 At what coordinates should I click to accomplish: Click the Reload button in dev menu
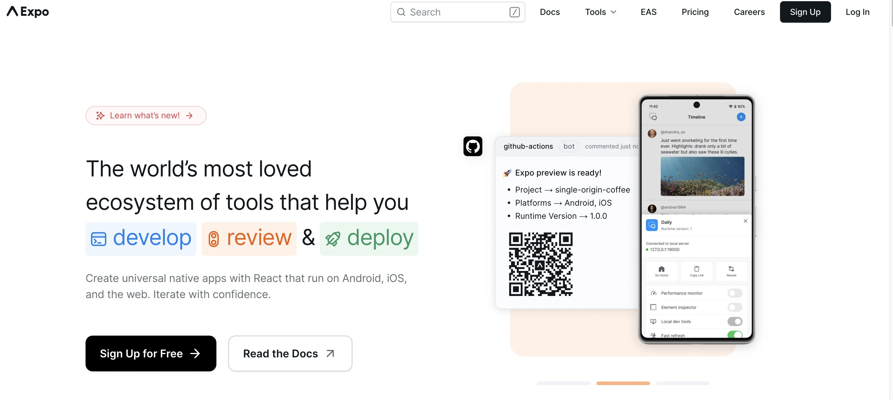[x=731, y=271]
